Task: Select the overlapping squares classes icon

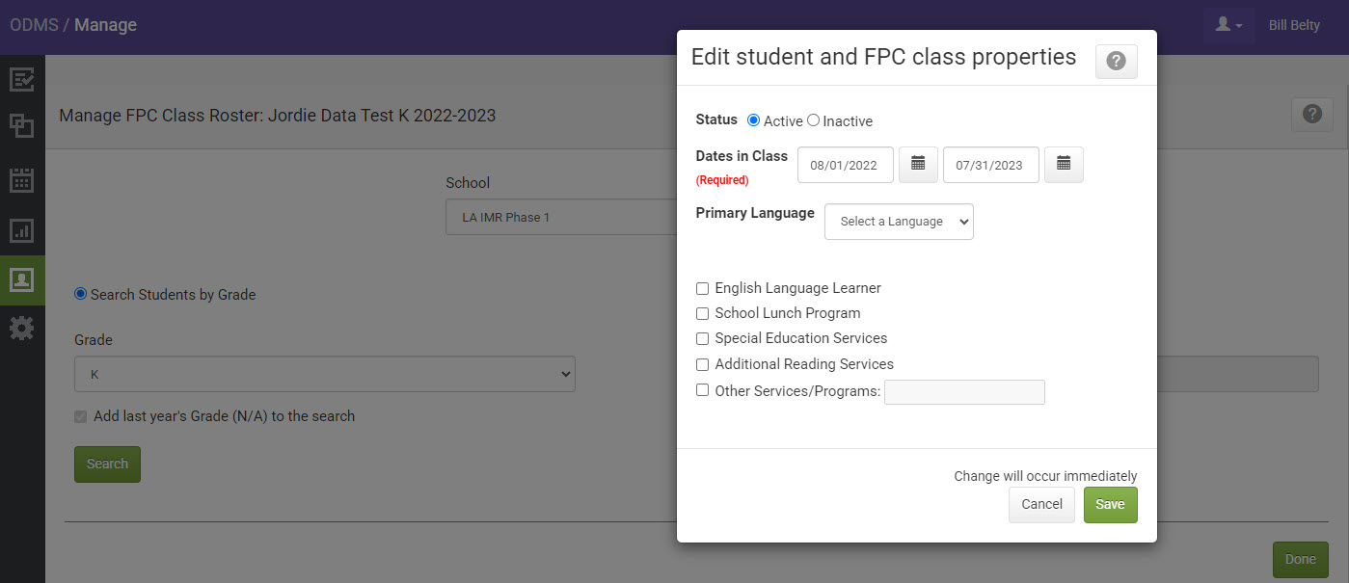Action: tap(22, 126)
